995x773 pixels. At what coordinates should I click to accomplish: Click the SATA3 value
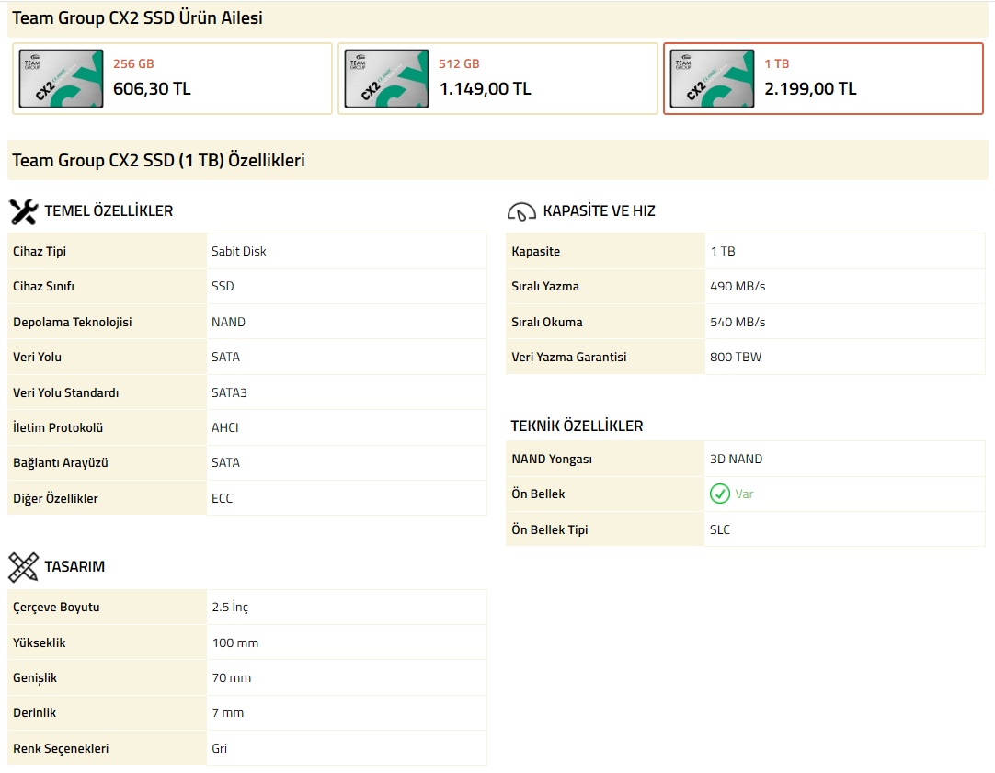coord(229,392)
